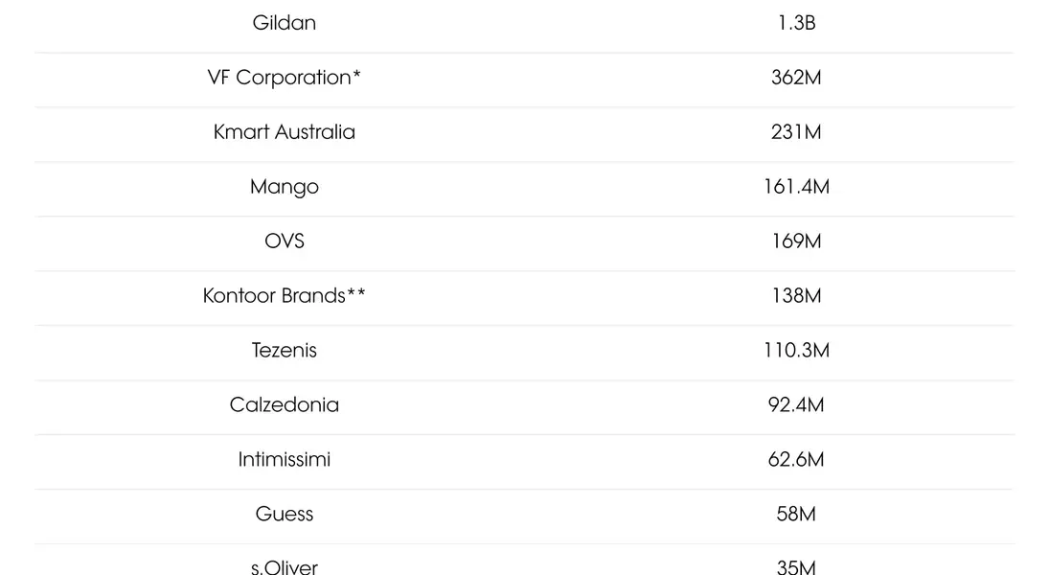This screenshot has width=1049, height=575.
Task: Click the Guess brand cell
Action: pyautogui.click(x=285, y=515)
